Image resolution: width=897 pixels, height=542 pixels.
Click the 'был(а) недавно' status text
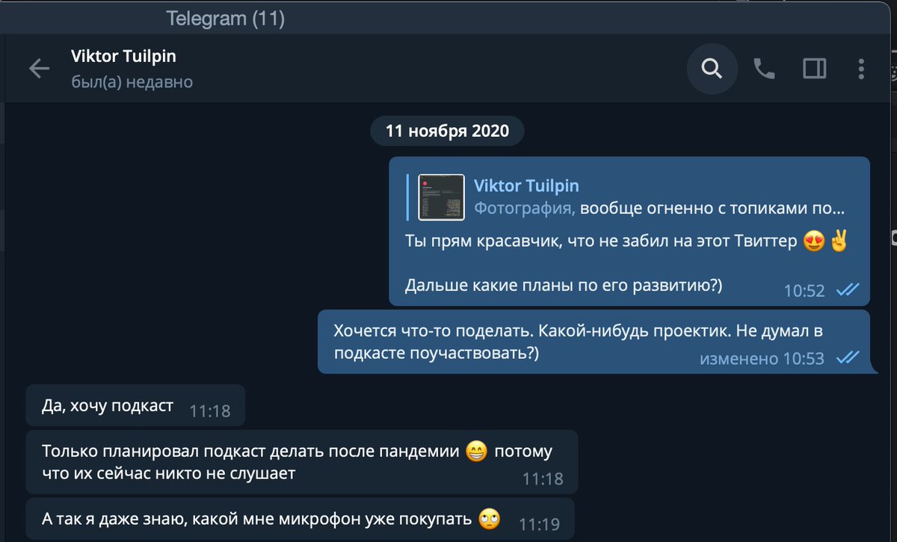point(132,82)
